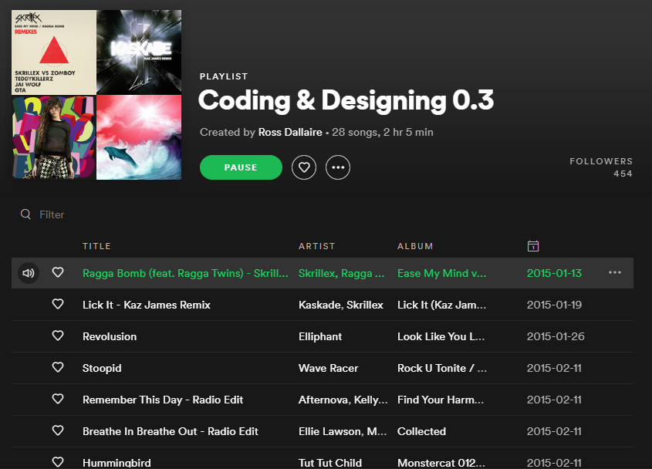Open more options for Ragga Bomb row
Image resolution: width=652 pixels, height=469 pixels.
point(614,273)
